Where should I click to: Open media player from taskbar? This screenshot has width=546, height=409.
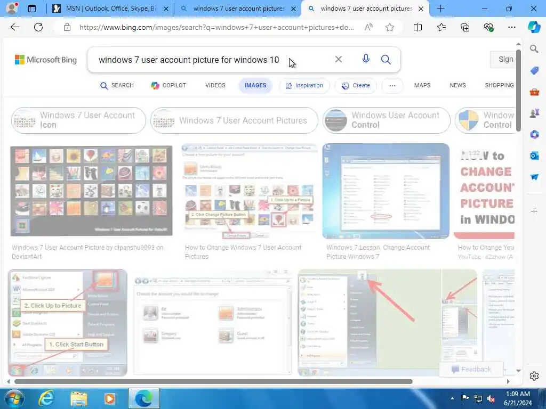[110, 398]
